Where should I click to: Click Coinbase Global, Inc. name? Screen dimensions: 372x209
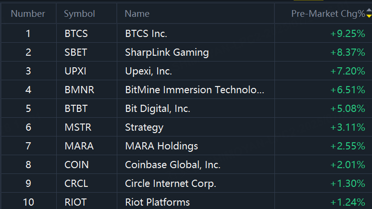pyautogui.click(x=173, y=165)
